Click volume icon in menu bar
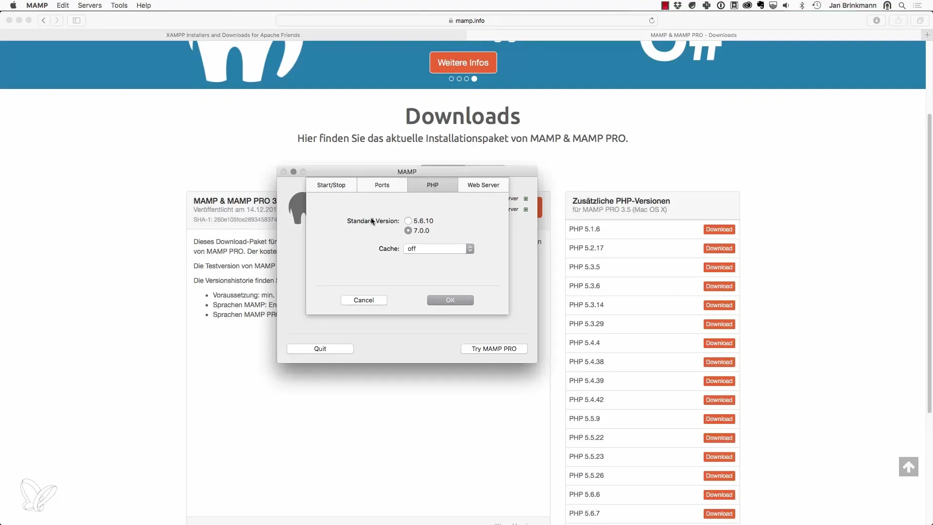The height and width of the screenshot is (525, 933). [x=786, y=5]
